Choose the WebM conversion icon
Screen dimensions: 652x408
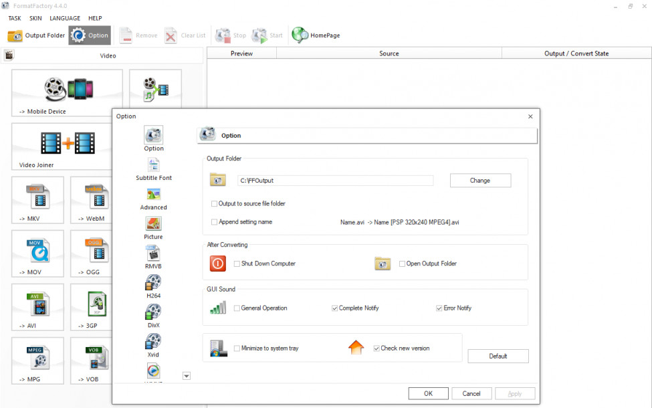92,200
